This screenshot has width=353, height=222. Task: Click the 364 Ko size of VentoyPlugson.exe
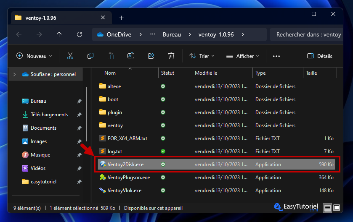point(326,178)
